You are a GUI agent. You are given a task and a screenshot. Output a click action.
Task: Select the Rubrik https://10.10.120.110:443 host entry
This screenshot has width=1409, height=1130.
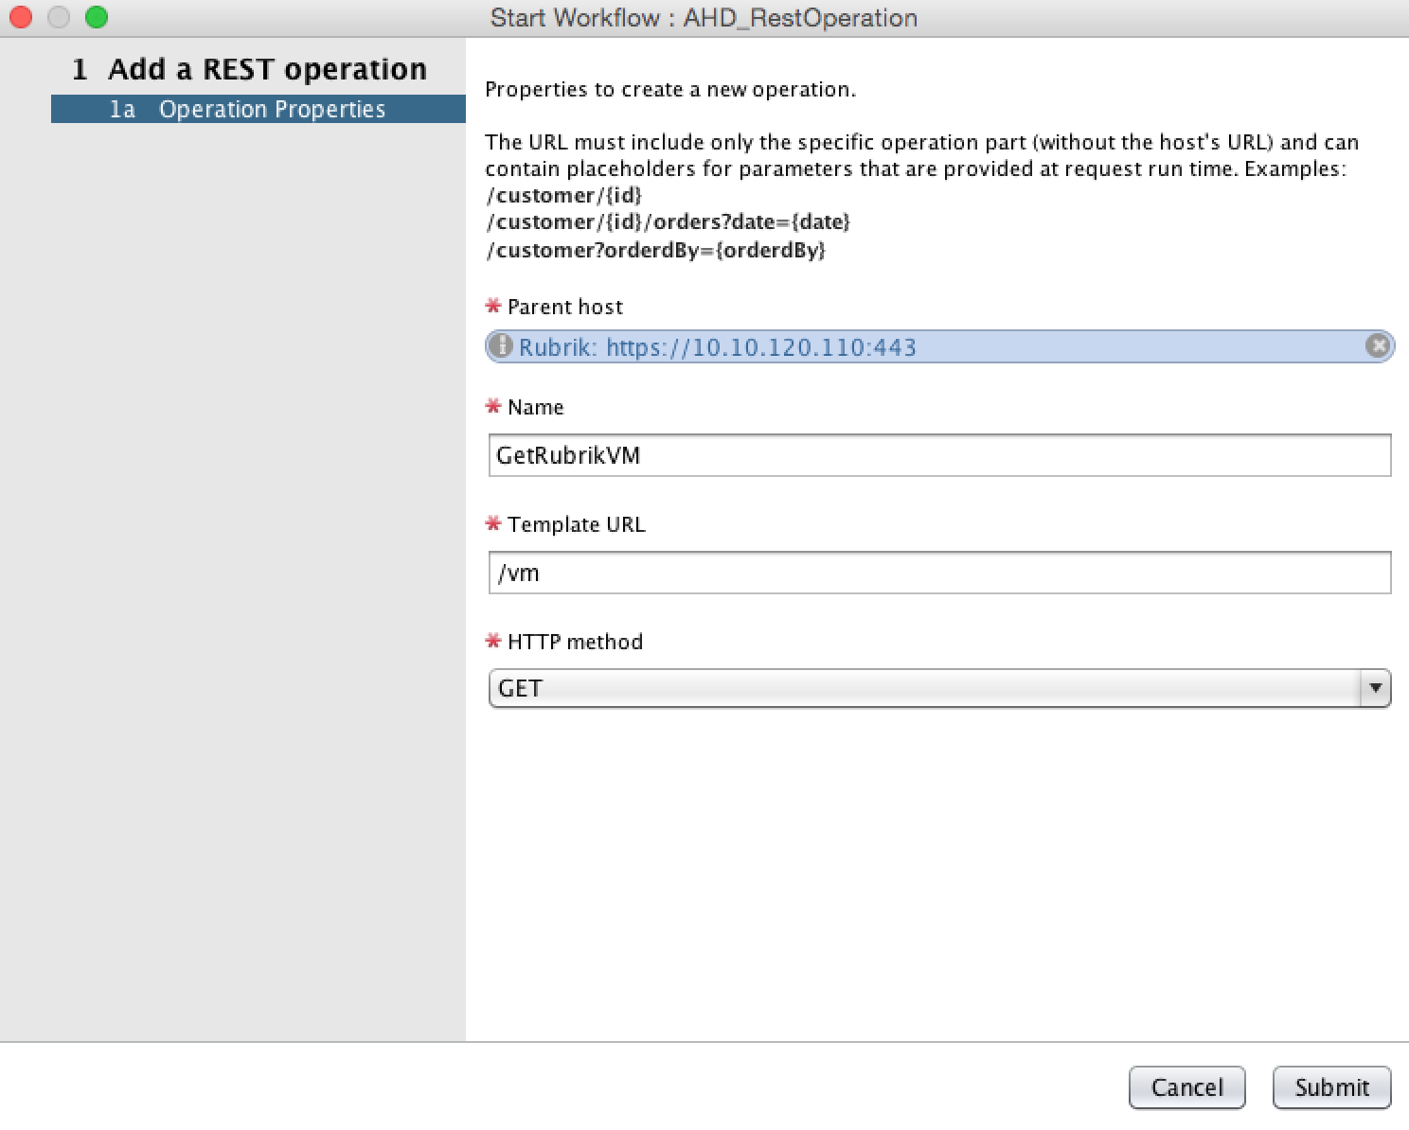tap(718, 347)
